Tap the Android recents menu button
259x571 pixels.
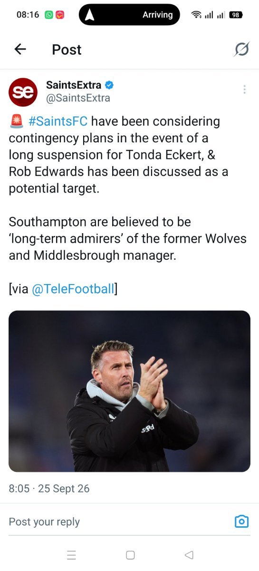pyautogui.click(x=72, y=555)
